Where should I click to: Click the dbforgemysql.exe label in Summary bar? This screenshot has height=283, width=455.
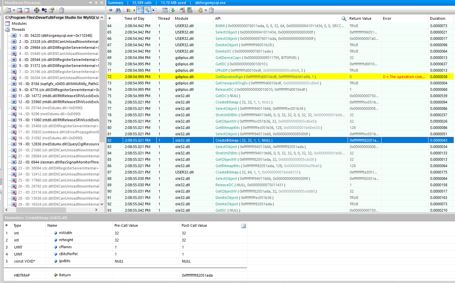(x=210, y=3)
